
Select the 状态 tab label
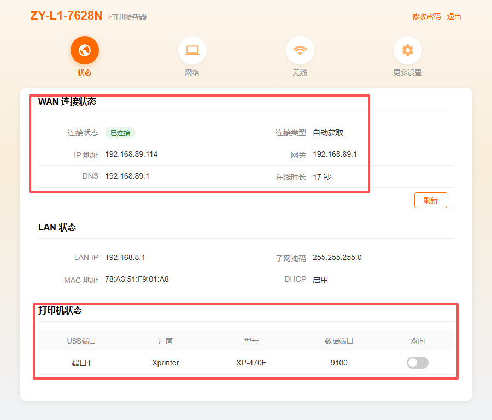tap(84, 73)
